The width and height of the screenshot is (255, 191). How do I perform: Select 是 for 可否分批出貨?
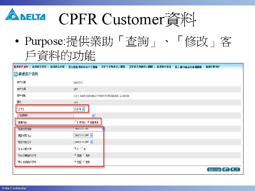75,149
